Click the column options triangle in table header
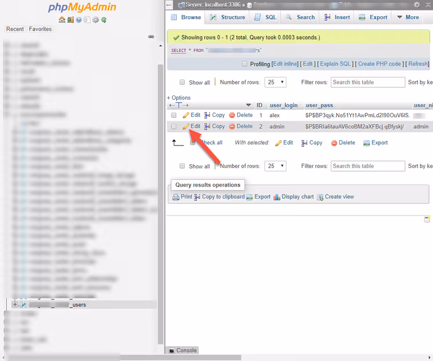Screen dimensions: 433x361 click(248, 105)
